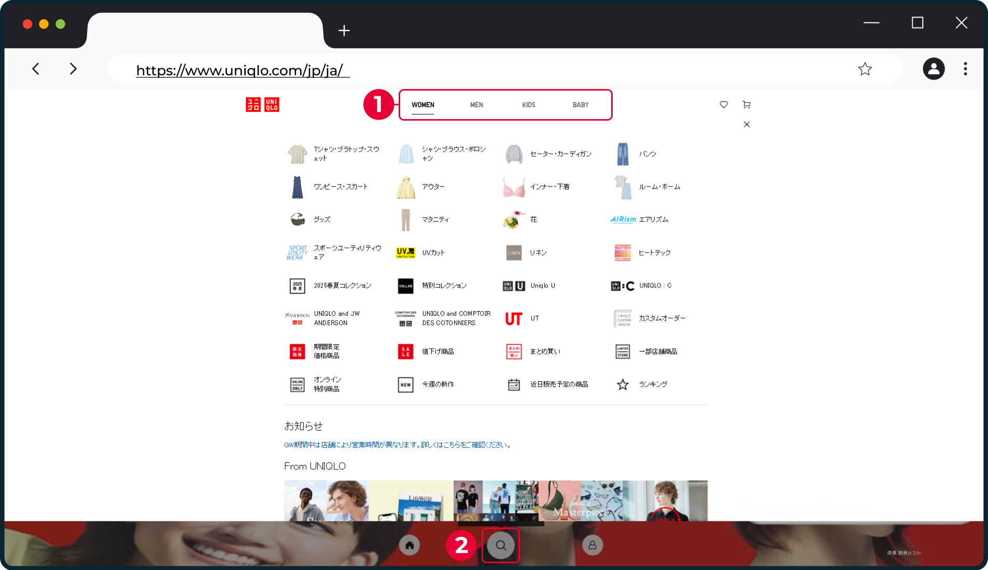Open the wishlist heart icon
The image size is (988, 570).
(x=724, y=105)
